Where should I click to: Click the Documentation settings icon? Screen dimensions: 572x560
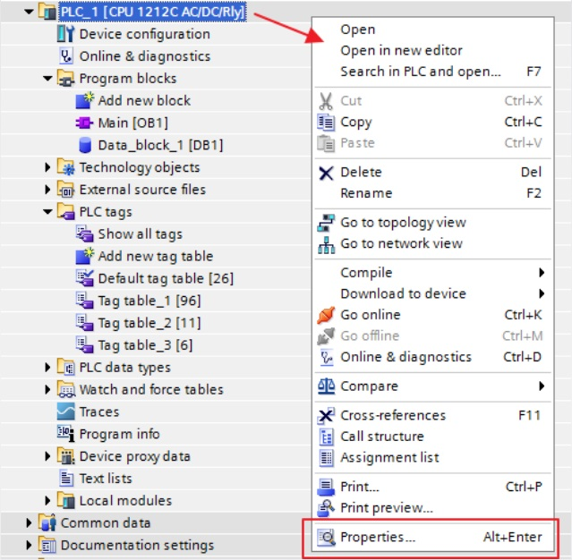pyautogui.click(x=47, y=545)
